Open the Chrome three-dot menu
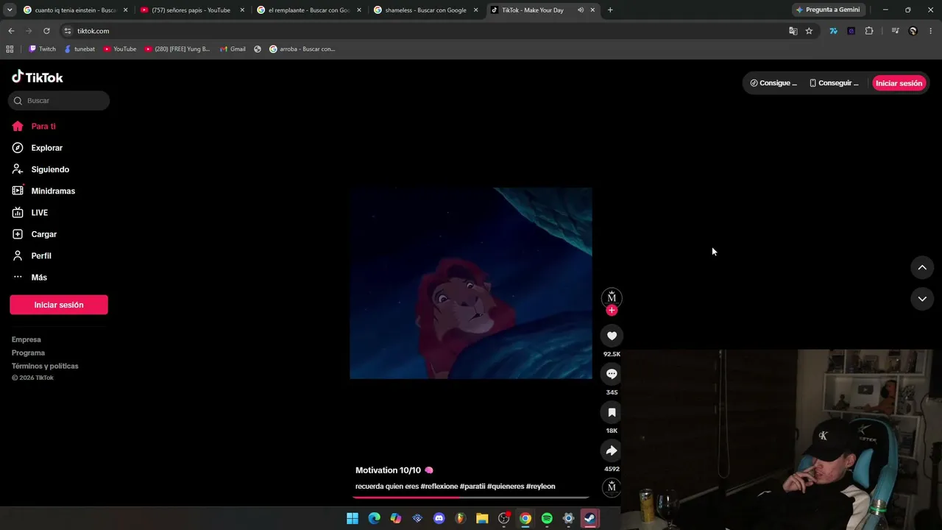942x530 pixels. click(x=931, y=31)
